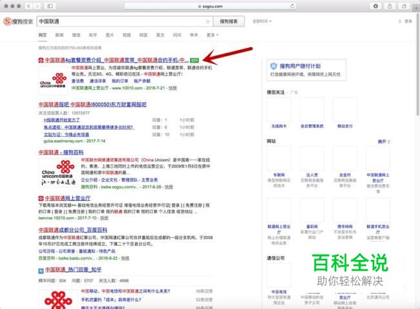This screenshot has width=420, height=309.
Task: Open Safari downloads icon
Action: [376, 5]
